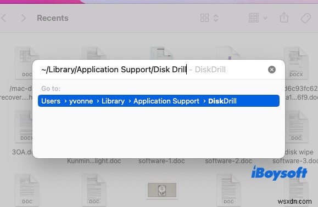Select document thumbnail above software-1.doc

click(161, 53)
